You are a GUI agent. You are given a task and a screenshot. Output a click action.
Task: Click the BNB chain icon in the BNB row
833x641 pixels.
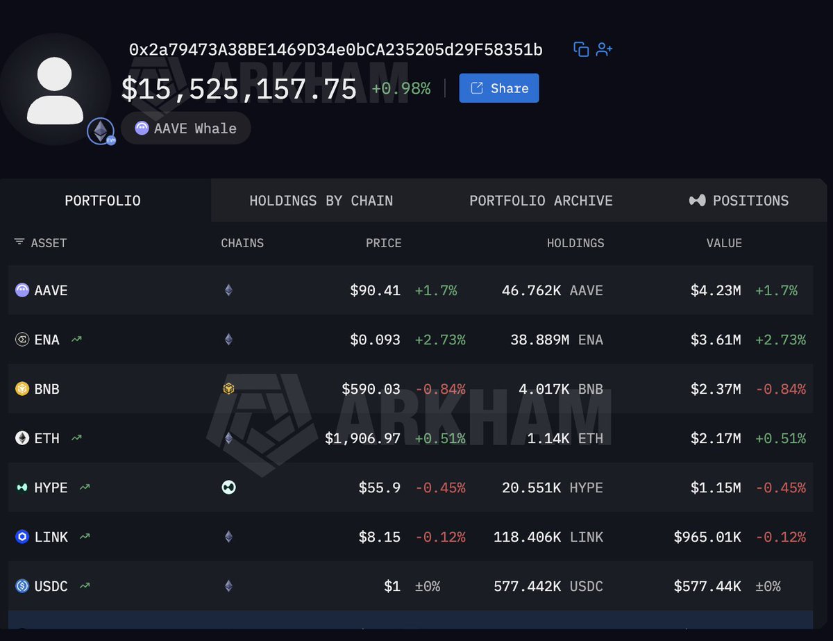point(228,389)
